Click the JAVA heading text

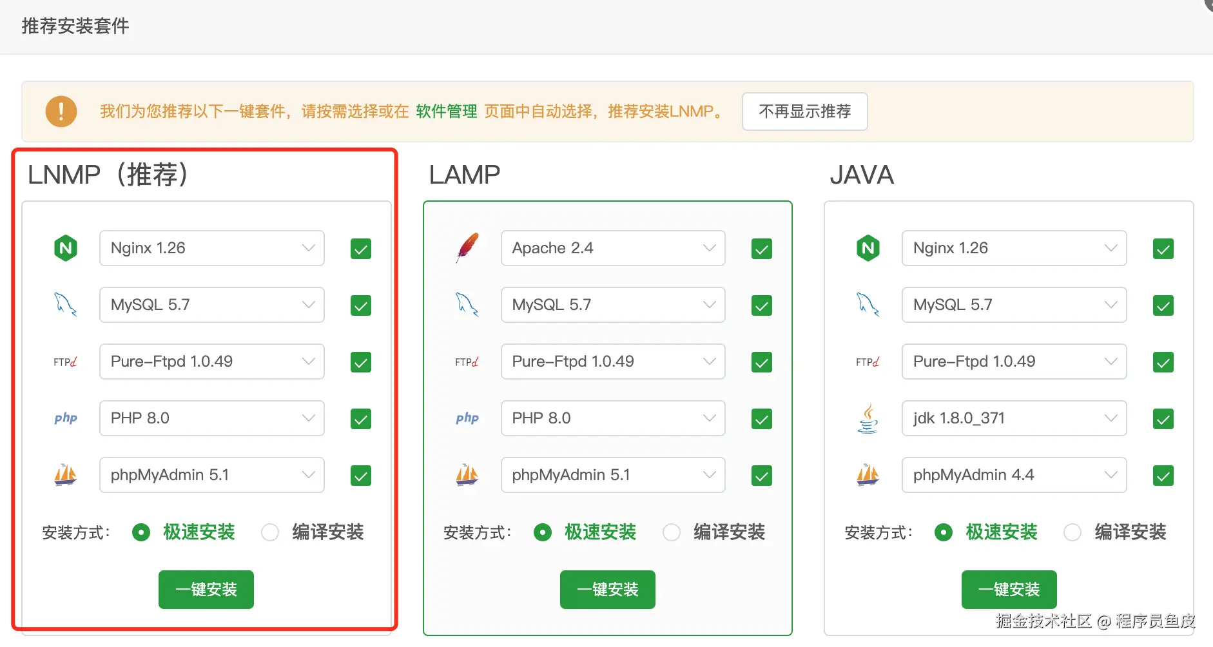[x=862, y=175]
